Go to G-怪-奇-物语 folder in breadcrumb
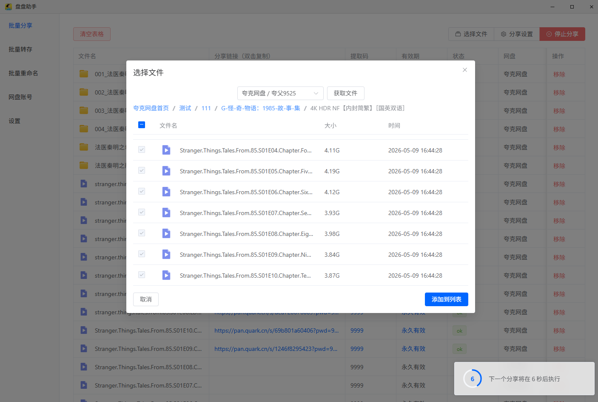 click(x=261, y=108)
